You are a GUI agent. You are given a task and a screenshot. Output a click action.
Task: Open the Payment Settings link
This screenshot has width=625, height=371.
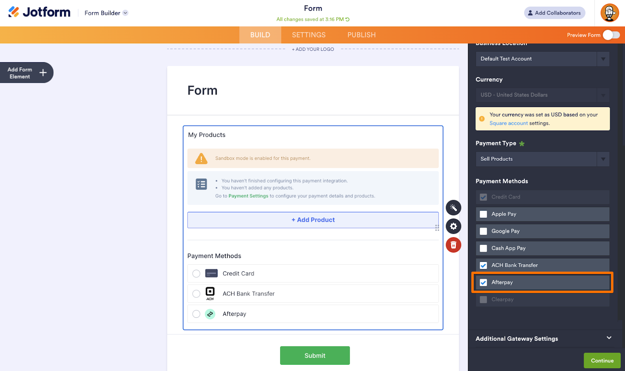248,196
